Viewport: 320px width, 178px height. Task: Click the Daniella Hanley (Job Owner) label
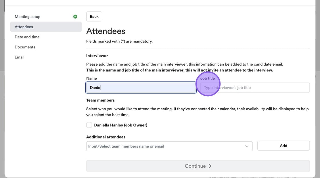tap(120, 125)
